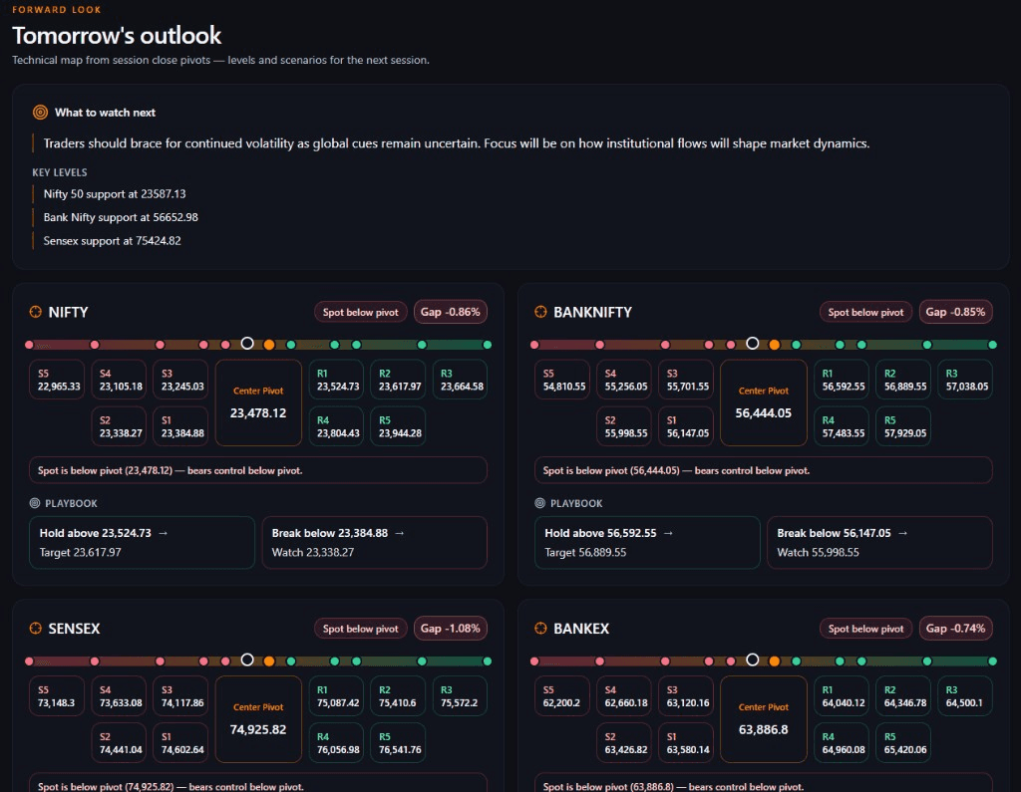The width and height of the screenshot is (1021, 792).
Task: Click the crosshair icon next to SENSEX
Action: click(35, 628)
